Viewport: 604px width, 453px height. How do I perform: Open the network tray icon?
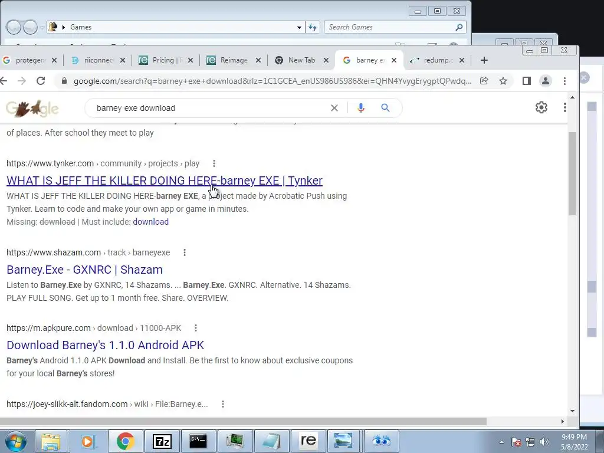pos(530,442)
